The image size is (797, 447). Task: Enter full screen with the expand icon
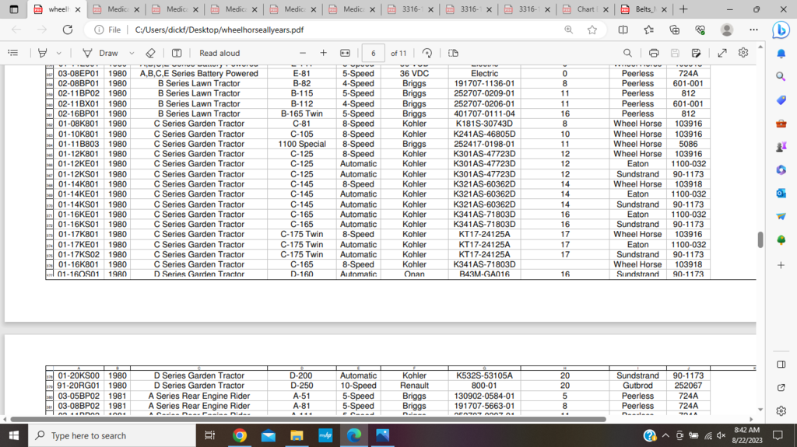pyautogui.click(x=722, y=53)
